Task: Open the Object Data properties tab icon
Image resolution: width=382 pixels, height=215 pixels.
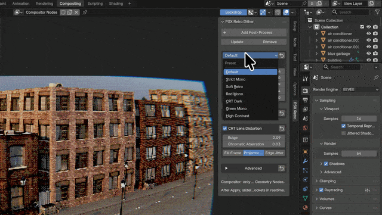Action: click(305, 198)
